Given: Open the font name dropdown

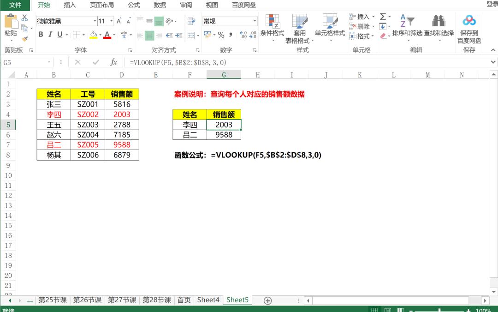Looking at the screenshot, I should click(x=95, y=21).
